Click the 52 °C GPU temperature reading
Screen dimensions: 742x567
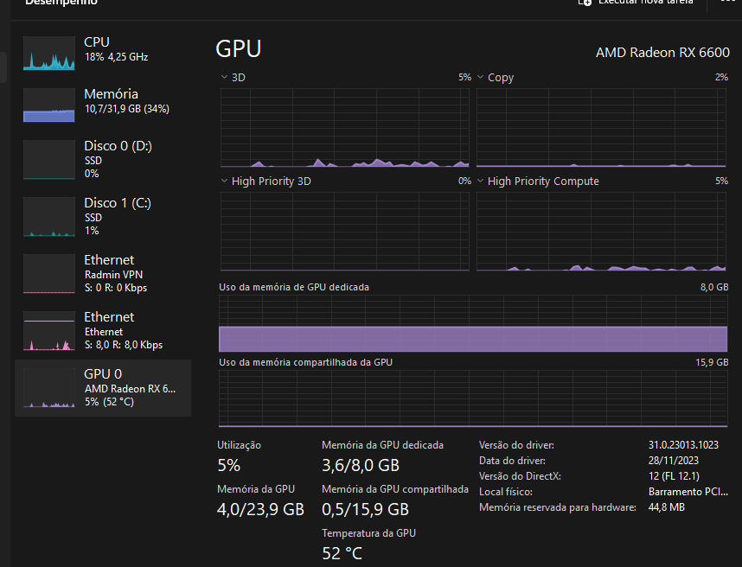(342, 553)
